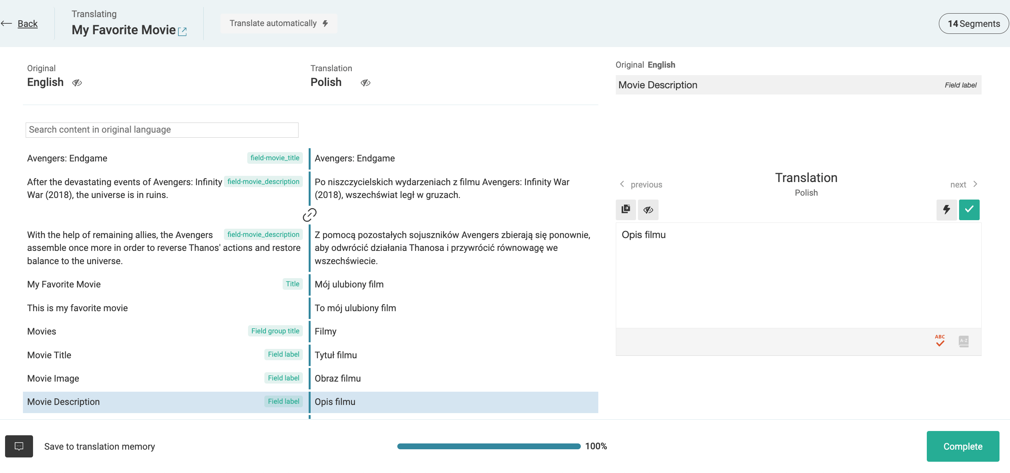Confirm the segment with the green checkmark
The height and width of the screenshot is (473, 1010).
tap(969, 209)
